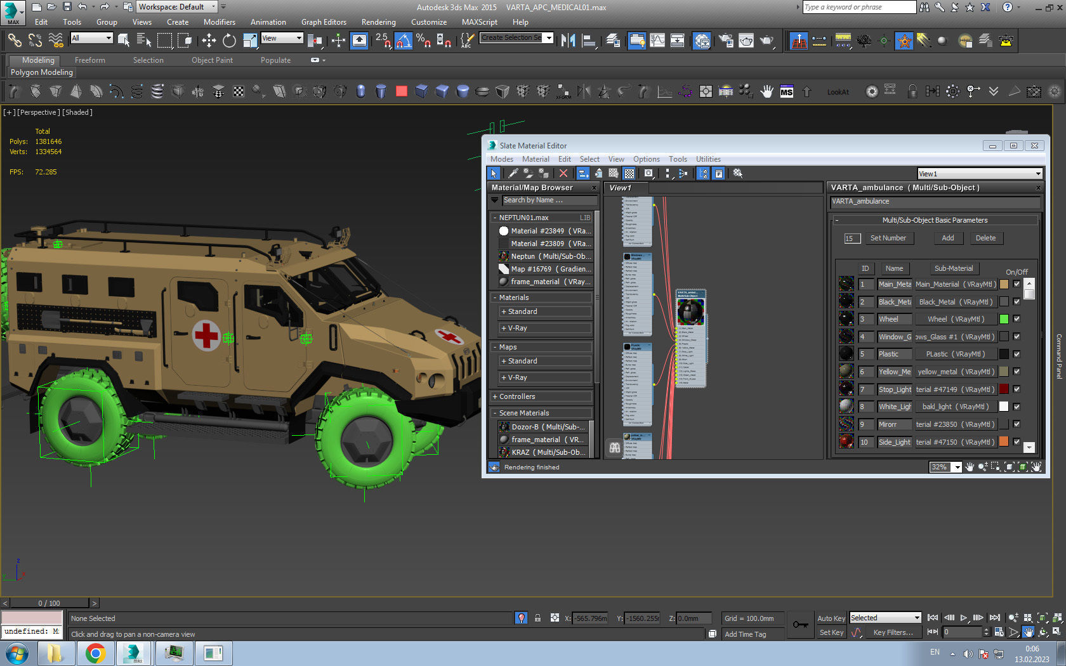Activate the Select and Move tool

pyautogui.click(x=209, y=41)
